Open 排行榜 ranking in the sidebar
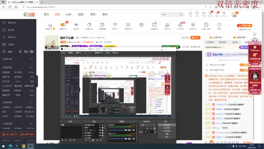The height and width of the screenshot is (149, 264). tap(11, 30)
